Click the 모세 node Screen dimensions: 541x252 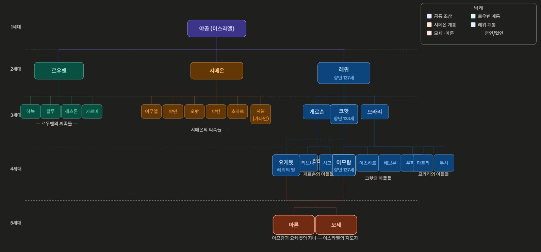(336, 225)
